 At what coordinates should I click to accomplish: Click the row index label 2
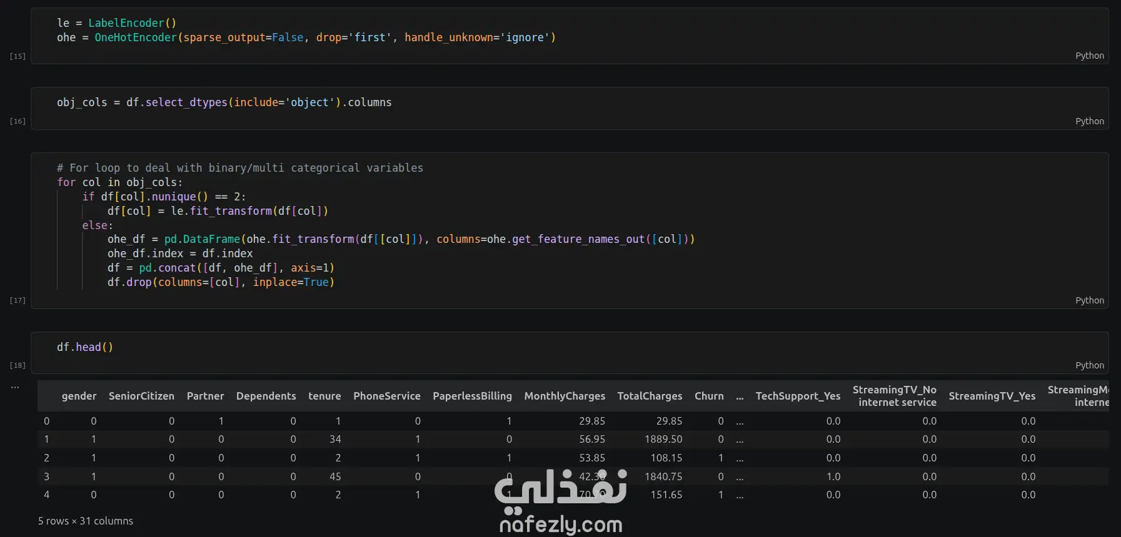click(46, 458)
